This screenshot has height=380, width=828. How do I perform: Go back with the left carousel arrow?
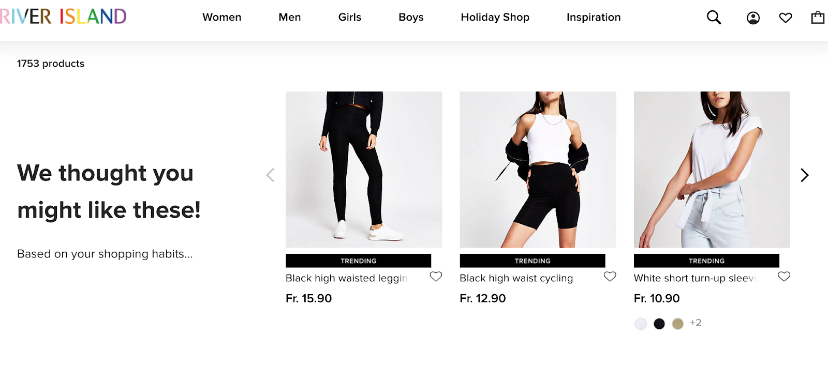[x=271, y=175]
